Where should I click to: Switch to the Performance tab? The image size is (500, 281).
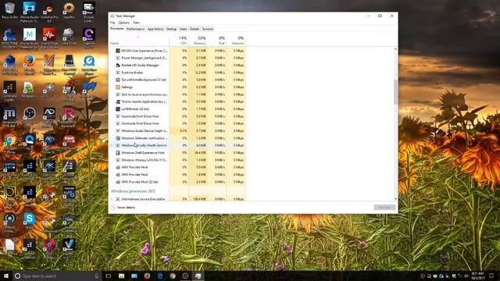point(135,29)
